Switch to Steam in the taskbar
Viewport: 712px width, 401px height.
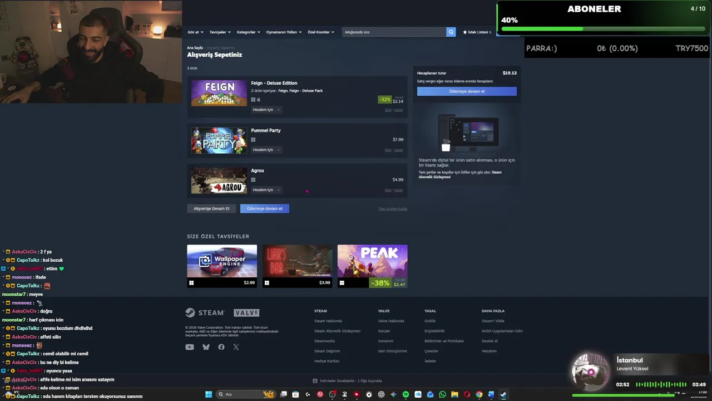pos(503,394)
